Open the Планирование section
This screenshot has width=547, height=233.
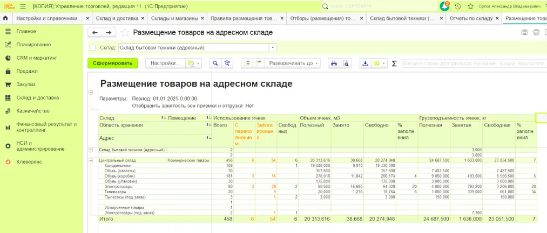click(x=33, y=45)
